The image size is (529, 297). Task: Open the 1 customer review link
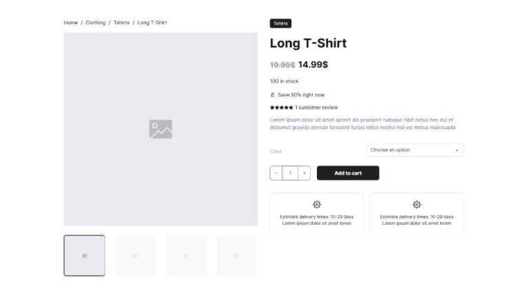pyautogui.click(x=316, y=107)
